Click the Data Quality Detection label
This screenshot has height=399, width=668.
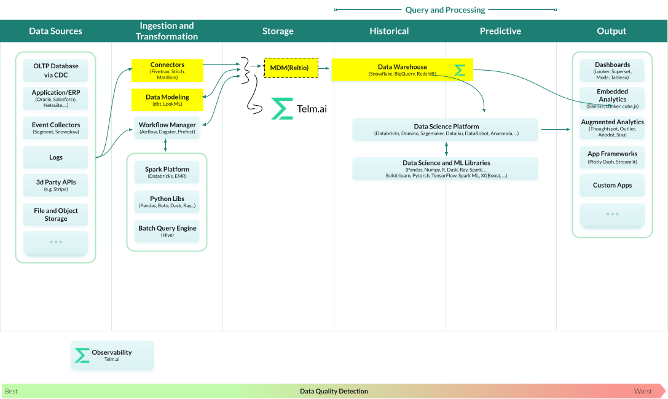click(x=334, y=391)
